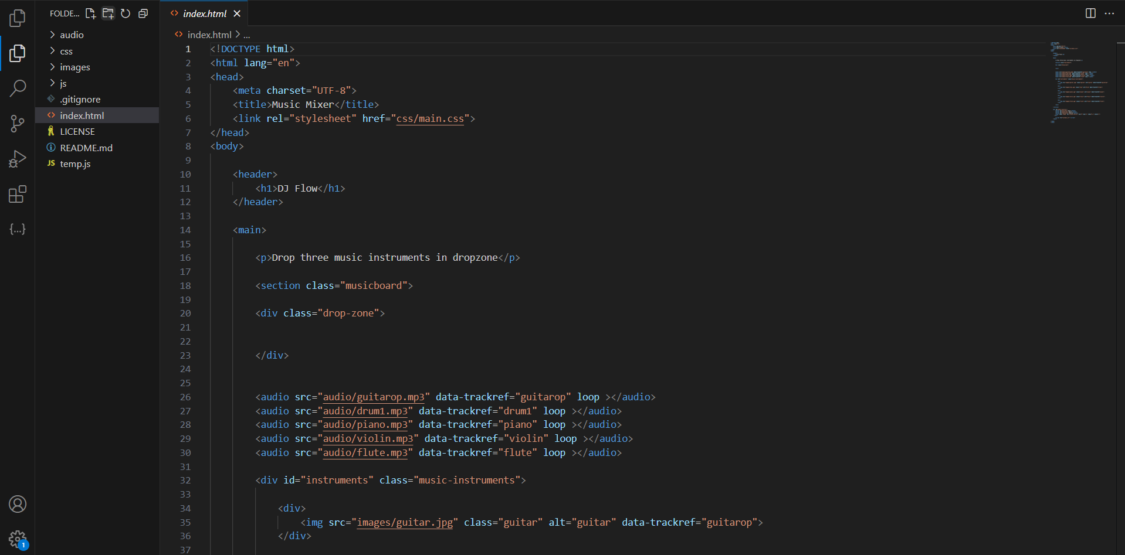This screenshot has width=1125, height=555.
Task: Click the lang "en" attribute value
Action: (283, 63)
